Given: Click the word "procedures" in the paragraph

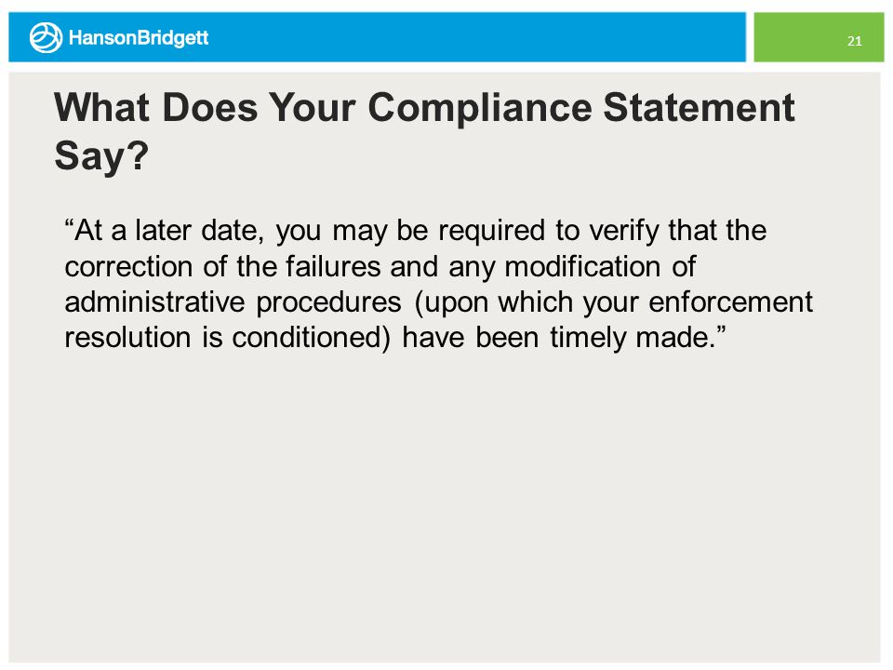Looking at the screenshot, I should [x=328, y=303].
